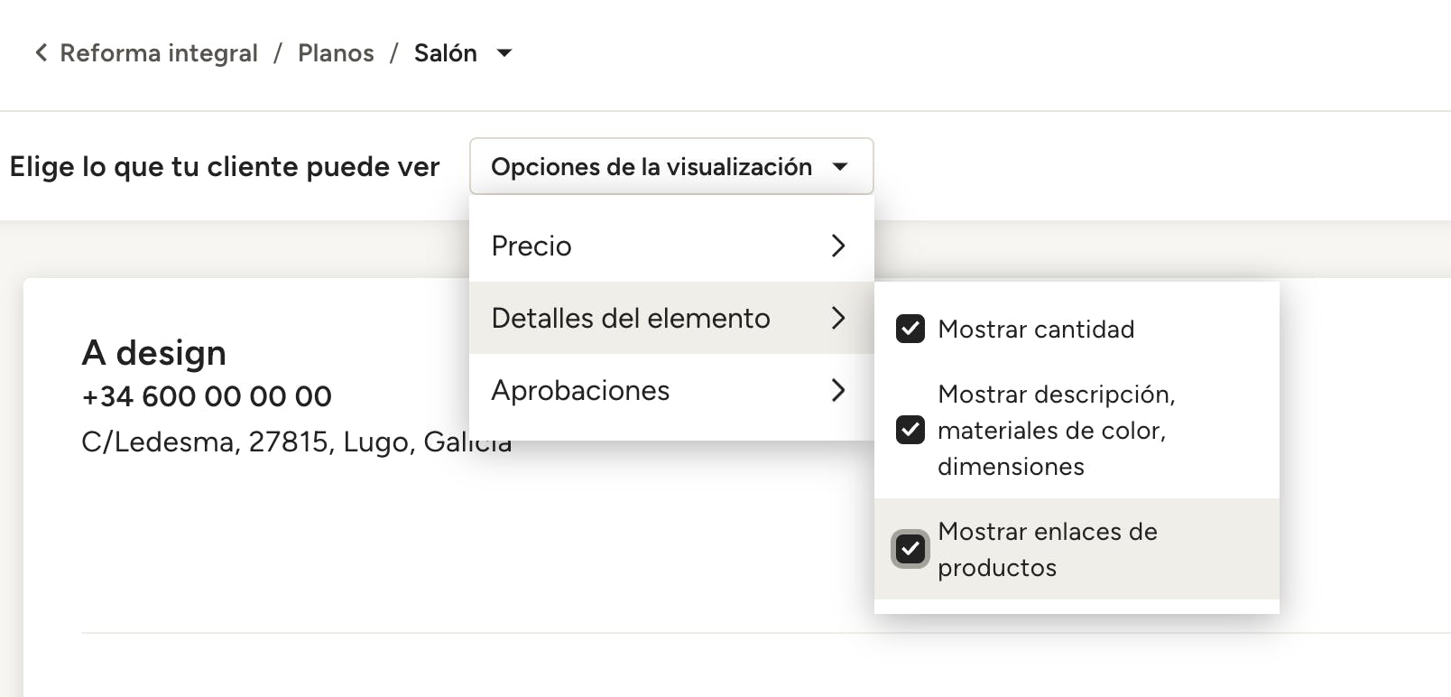
Task: Click the Mostrar enlaces de productos label
Action: point(1047,549)
